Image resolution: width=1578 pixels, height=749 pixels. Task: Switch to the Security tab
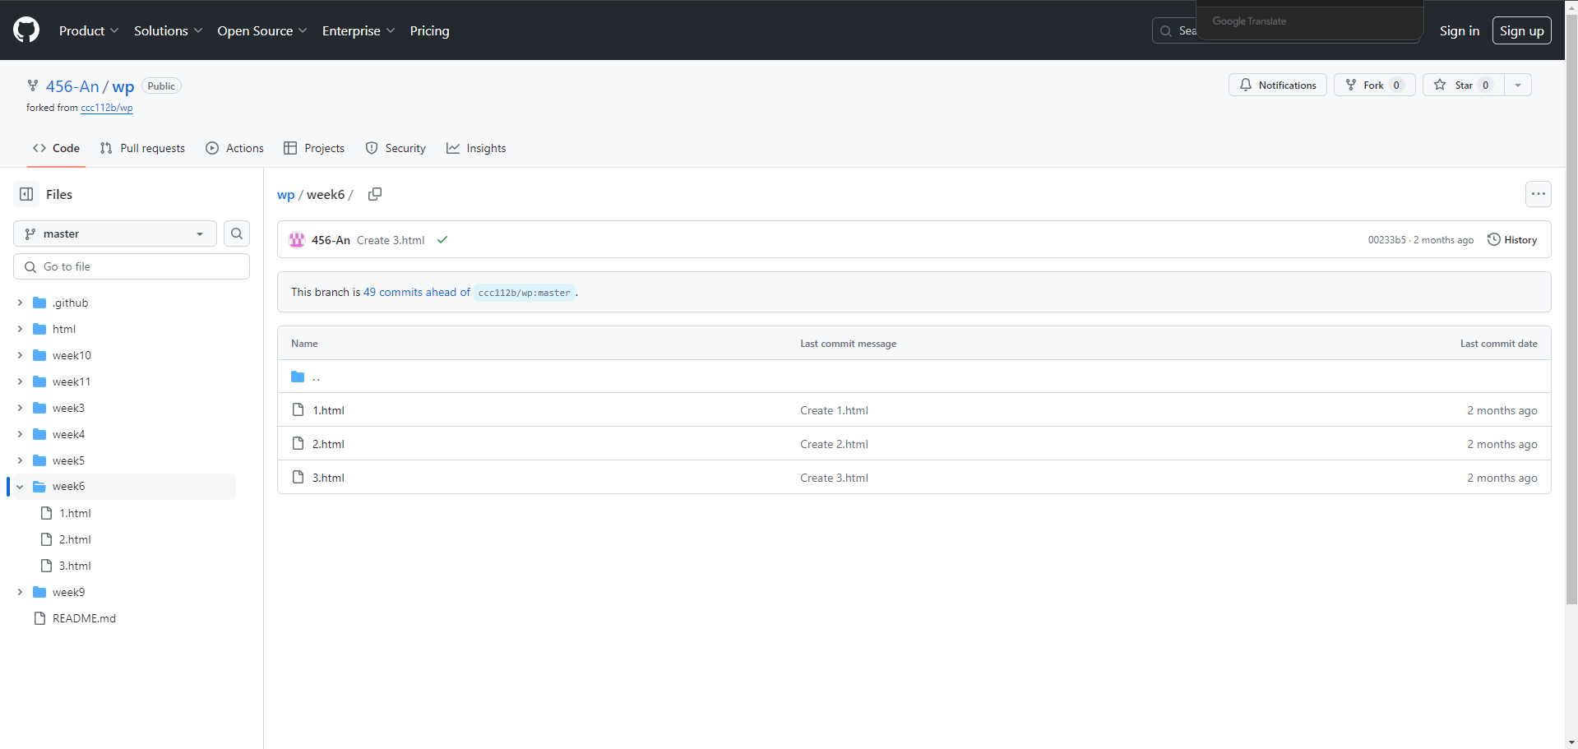[x=396, y=148]
